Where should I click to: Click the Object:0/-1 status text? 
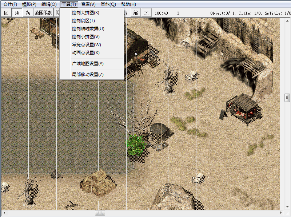click(223, 13)
